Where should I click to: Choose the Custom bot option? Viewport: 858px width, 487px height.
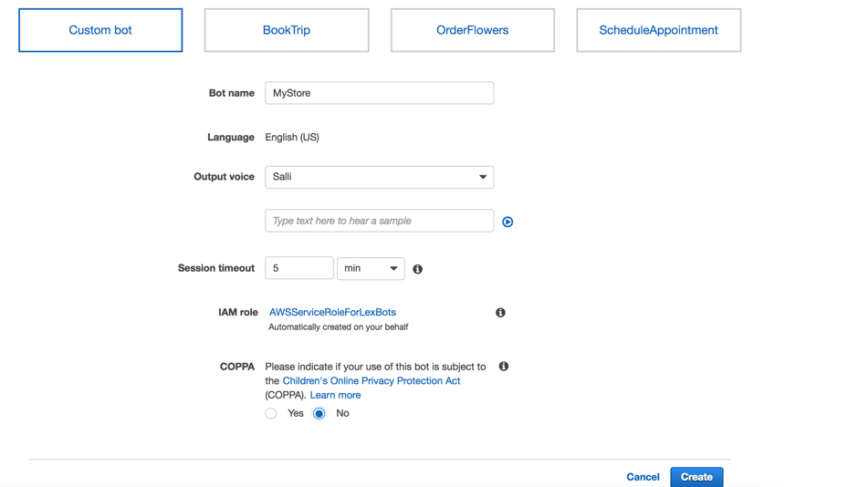(x=100, y=30)
